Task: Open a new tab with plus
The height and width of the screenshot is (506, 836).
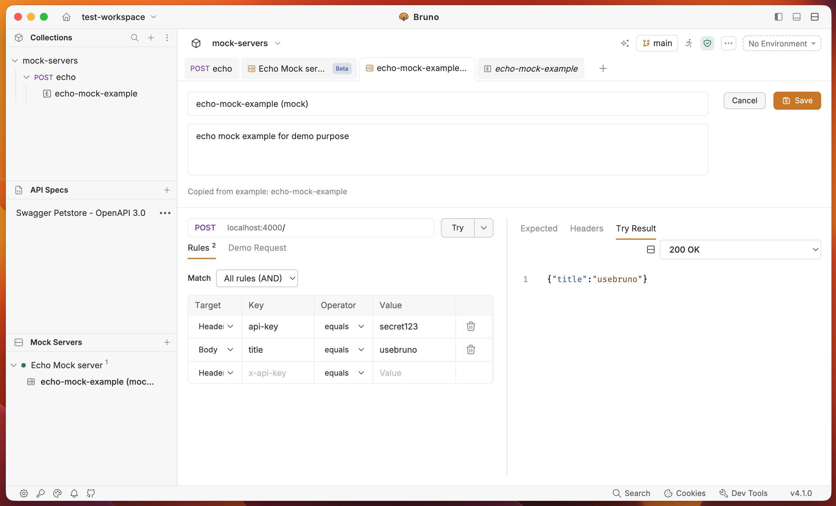Action: [603, 68]
